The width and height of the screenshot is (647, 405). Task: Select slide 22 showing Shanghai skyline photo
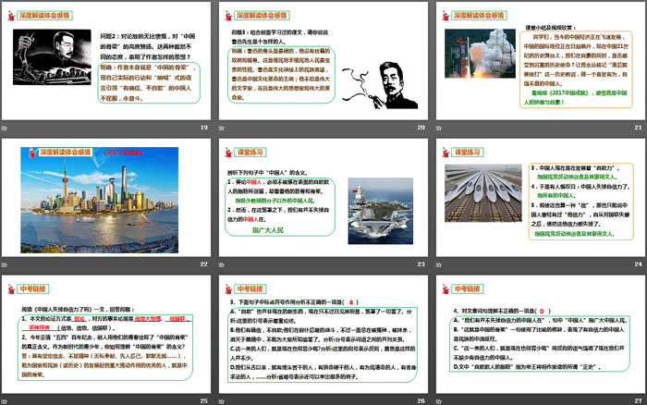tap(106, 197)
